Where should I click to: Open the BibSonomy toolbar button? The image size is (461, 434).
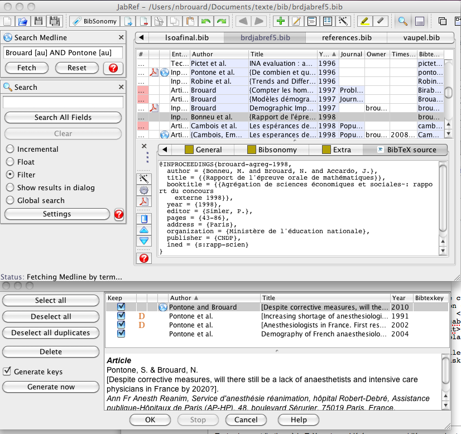point(94,21)
